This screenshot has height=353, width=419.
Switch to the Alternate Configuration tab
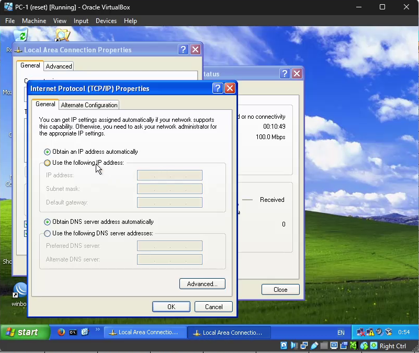coord(89,105)
